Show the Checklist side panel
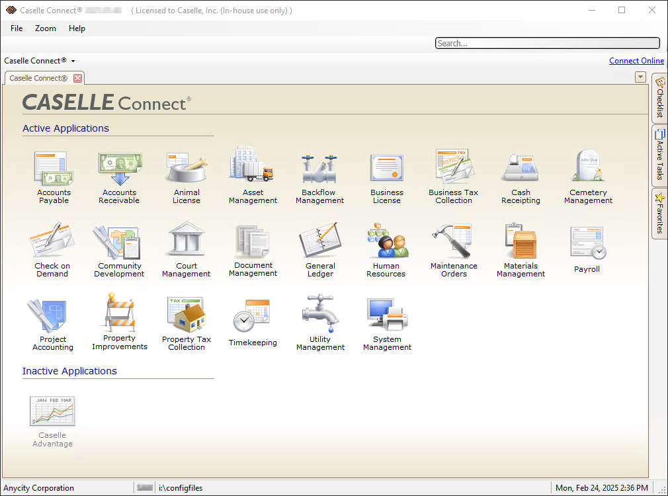 pos(659,99)
